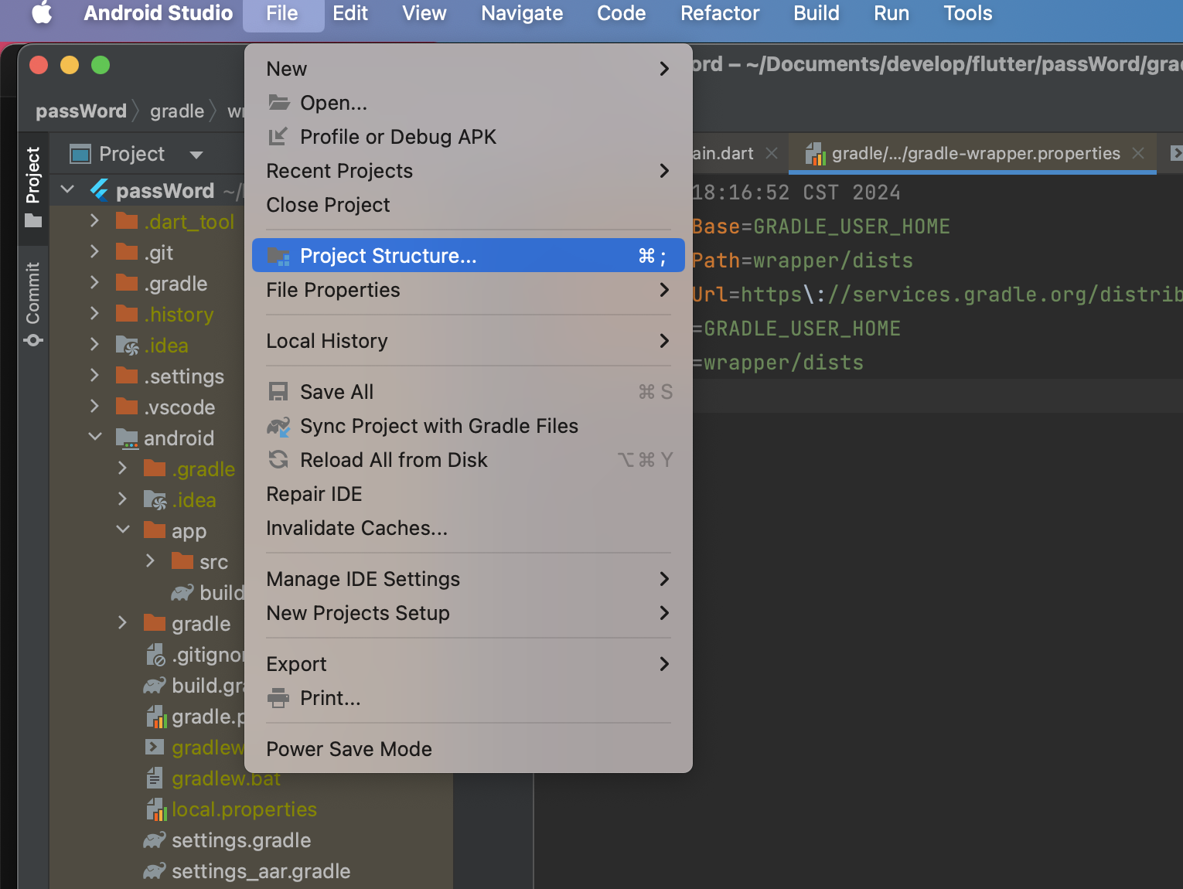The width and height of the screenshot is (1183, 889).
Task: Collapse the app folder
Action: pos(123,530)
